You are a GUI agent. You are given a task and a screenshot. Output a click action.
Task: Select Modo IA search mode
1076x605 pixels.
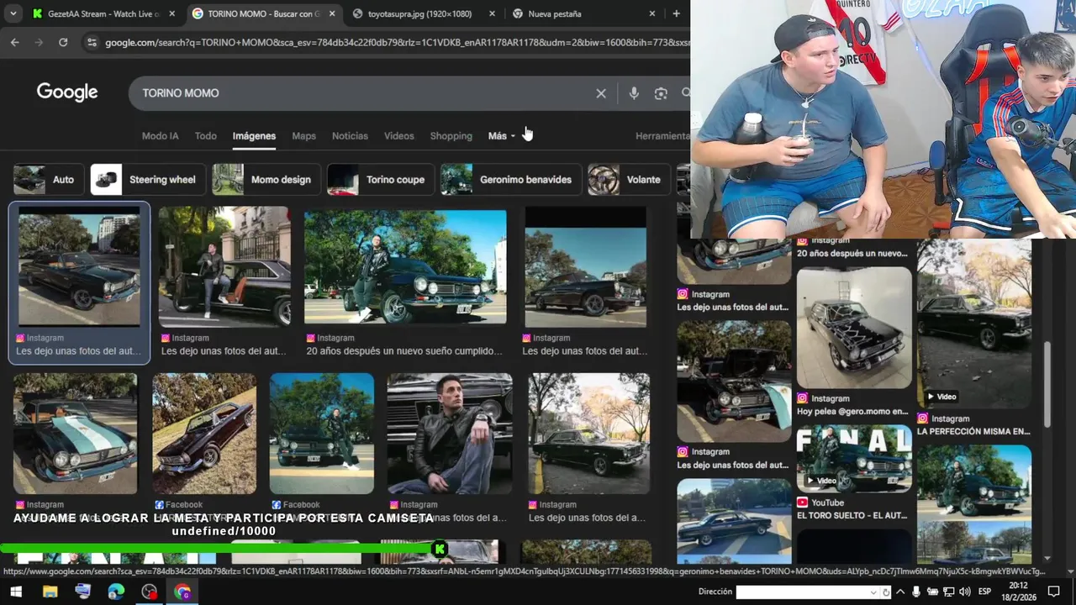tap(160, 136)
